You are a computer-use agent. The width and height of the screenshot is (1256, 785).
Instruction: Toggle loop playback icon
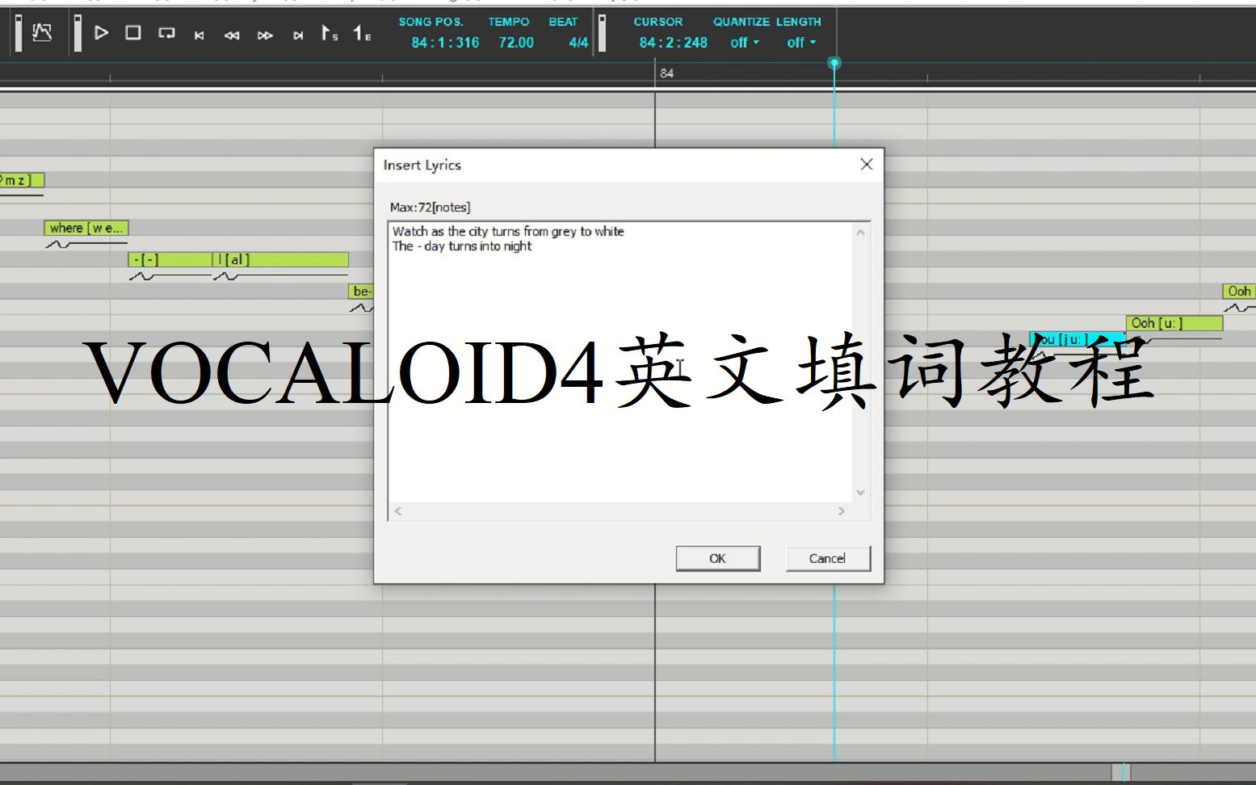166,33
